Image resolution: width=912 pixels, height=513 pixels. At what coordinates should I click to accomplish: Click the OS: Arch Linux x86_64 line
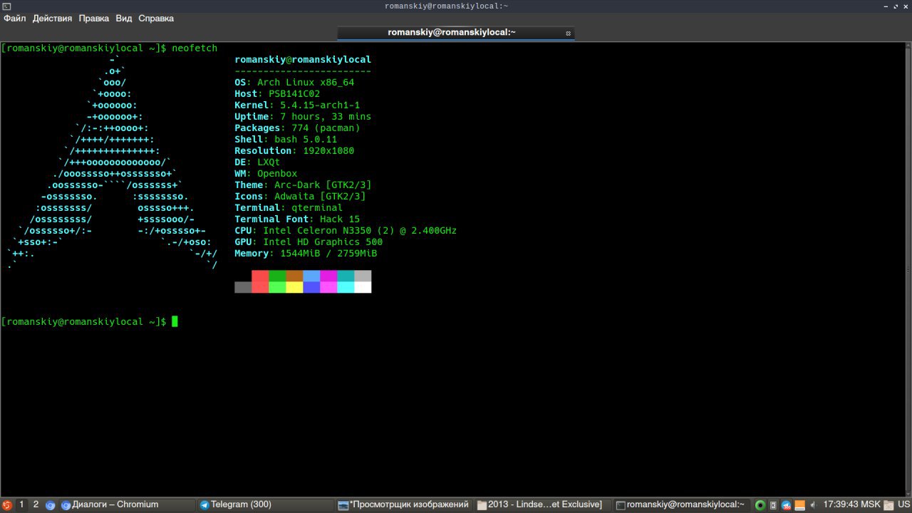294,82
